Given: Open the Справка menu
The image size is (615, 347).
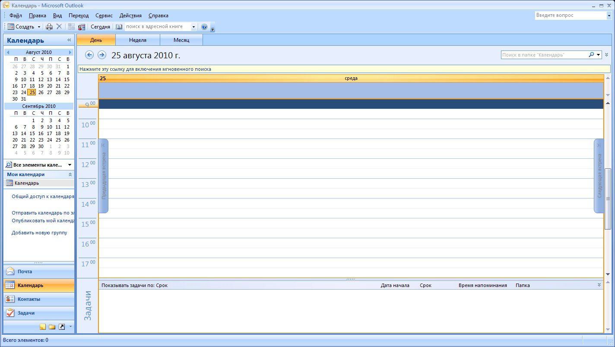Looking at the screenshot, I should click(x=159, y=16).
